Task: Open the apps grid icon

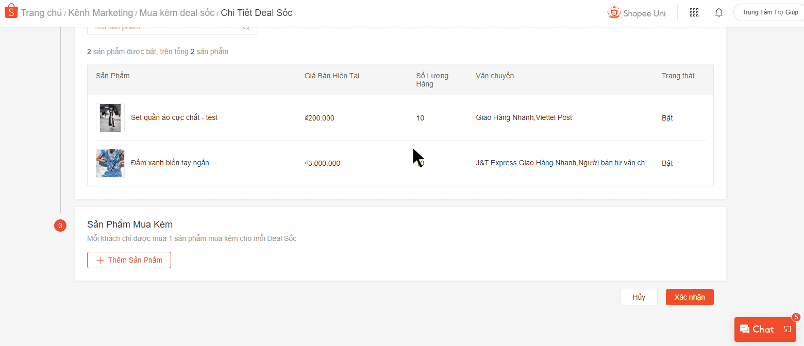Action: pyautogui.click(x=694, y=12)
